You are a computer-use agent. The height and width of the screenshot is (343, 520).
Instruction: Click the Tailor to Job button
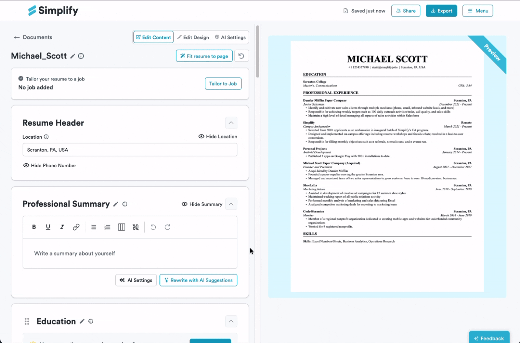click(x=223, y=83)
